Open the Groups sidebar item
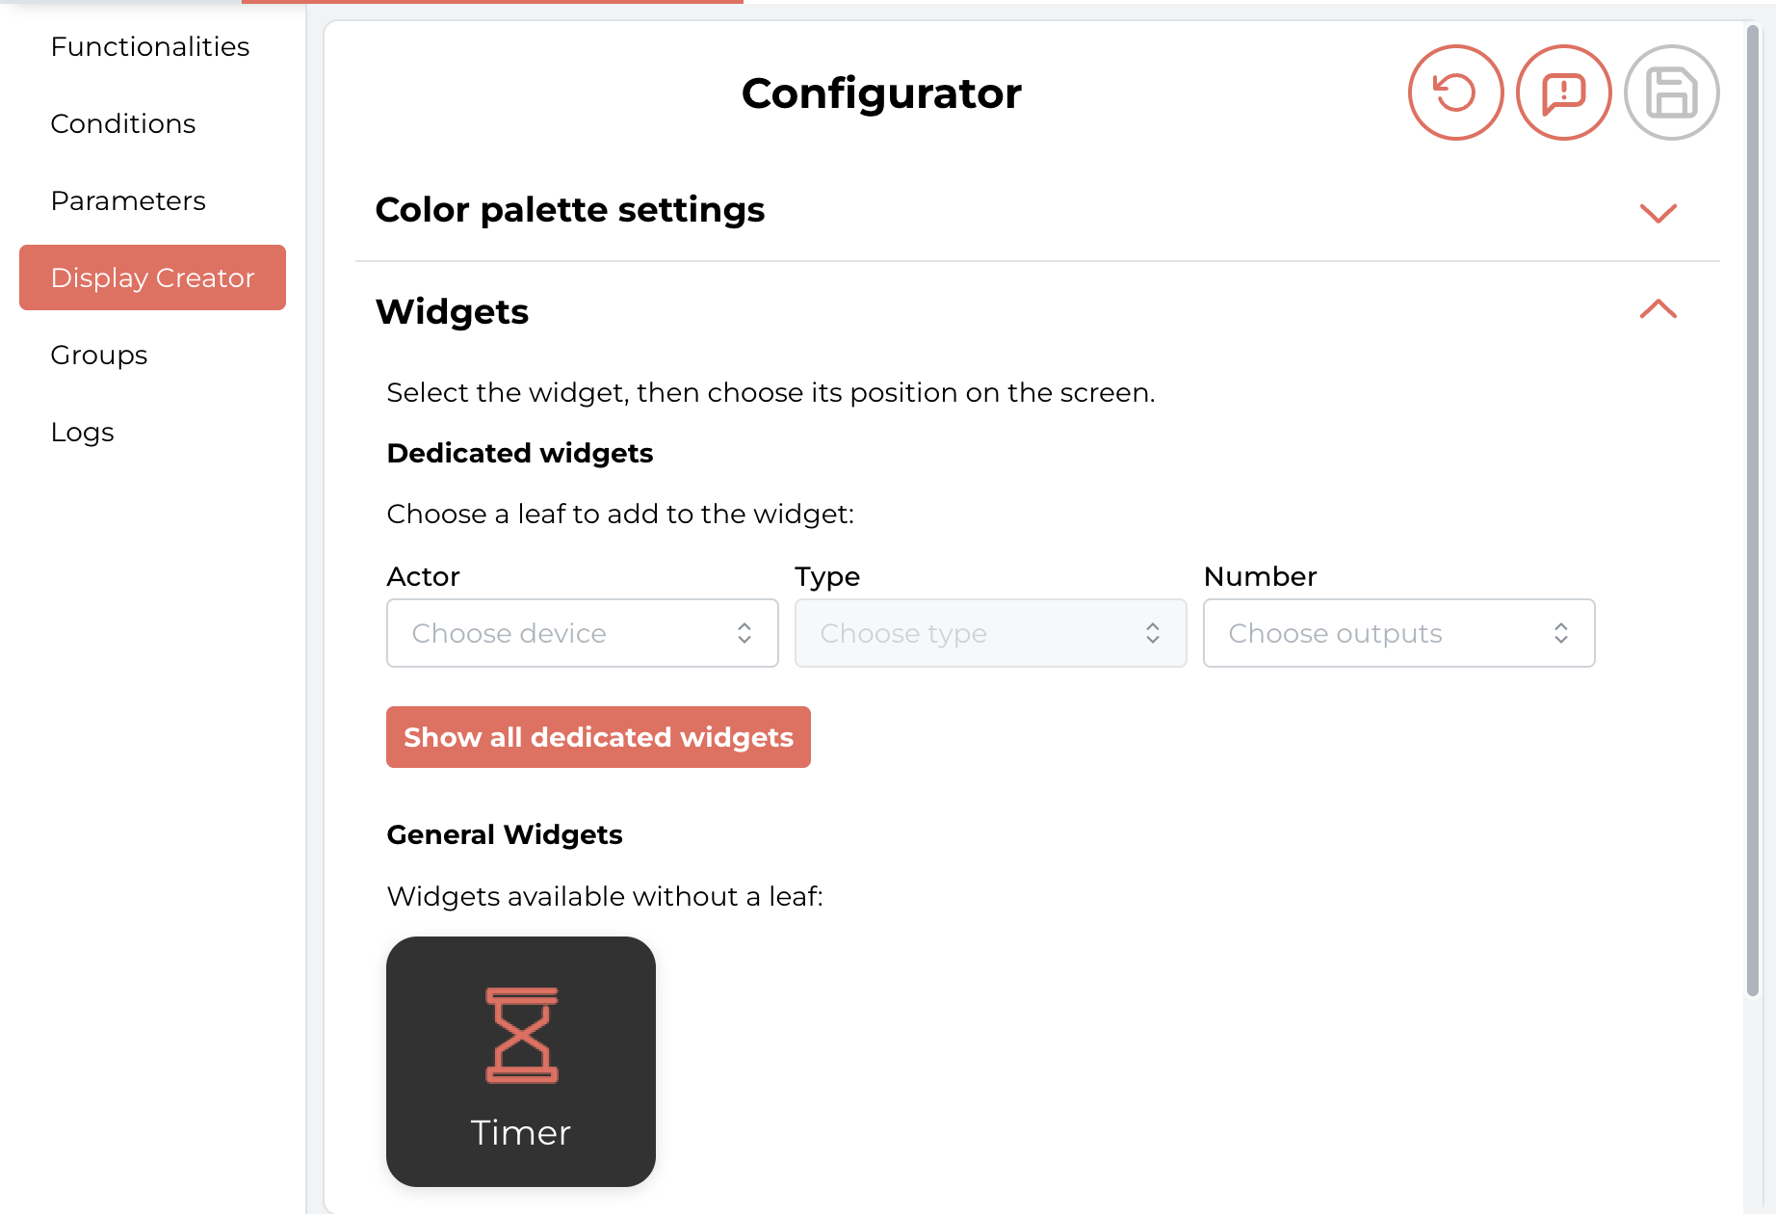 pos(99,355)
